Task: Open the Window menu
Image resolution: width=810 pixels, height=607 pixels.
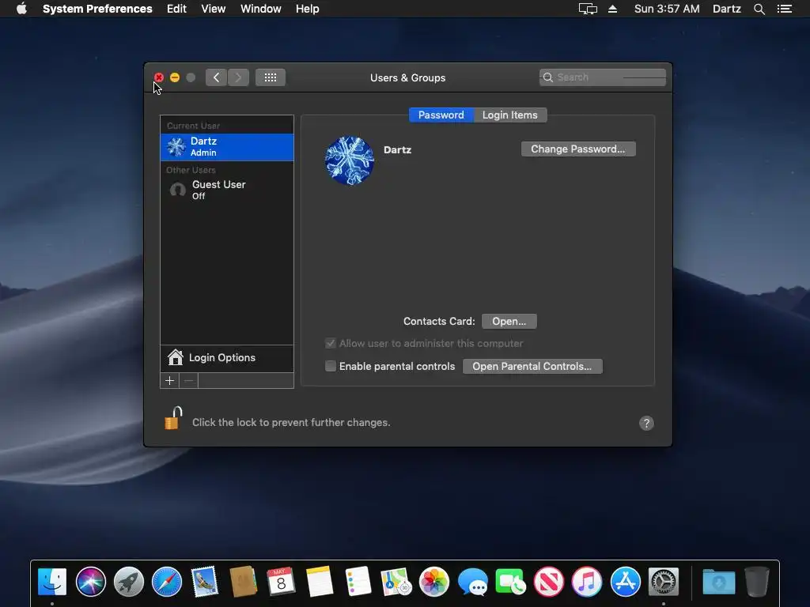Action: [261, 9]
